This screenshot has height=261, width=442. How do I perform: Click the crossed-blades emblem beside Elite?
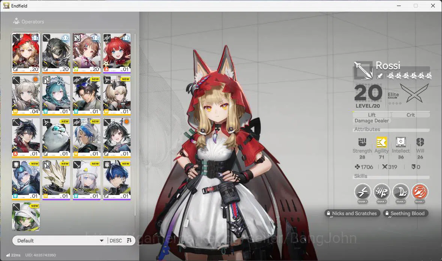click(414, 93)
